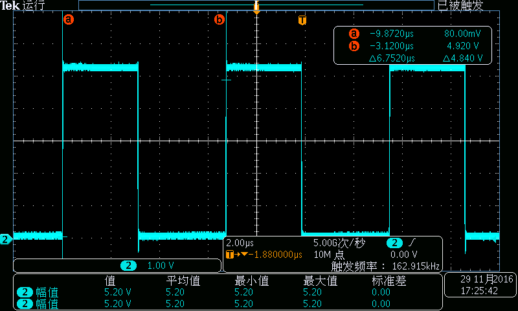Click the 值 column header

coord(110,281)
